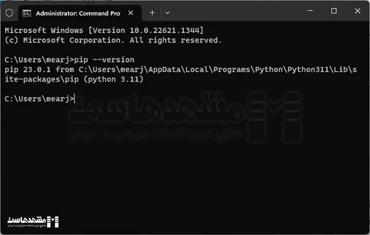The height and width of the screenshot is (235, 370).
Task: Open a new tab with the plus button
Action: pos(152,13)
